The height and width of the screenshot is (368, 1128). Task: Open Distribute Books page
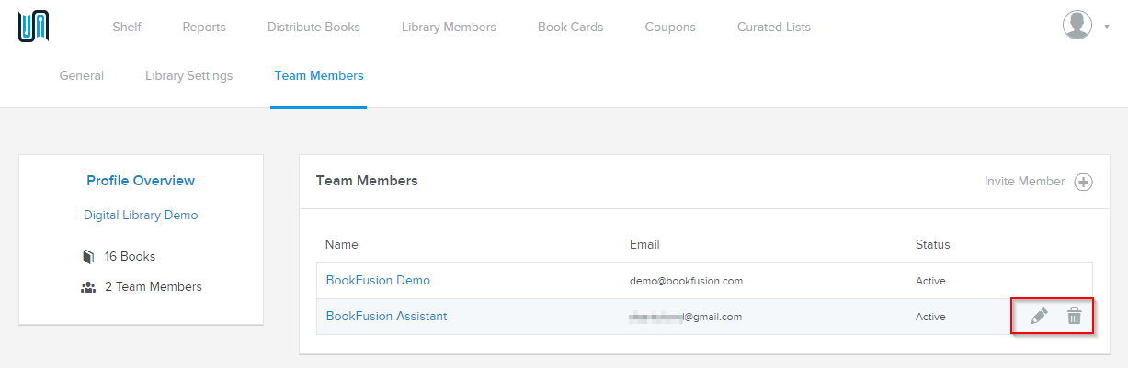click(x=313, y=27)
